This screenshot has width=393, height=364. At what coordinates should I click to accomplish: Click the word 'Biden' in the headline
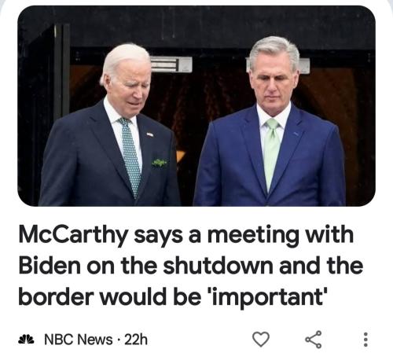(x=50, y=266)
